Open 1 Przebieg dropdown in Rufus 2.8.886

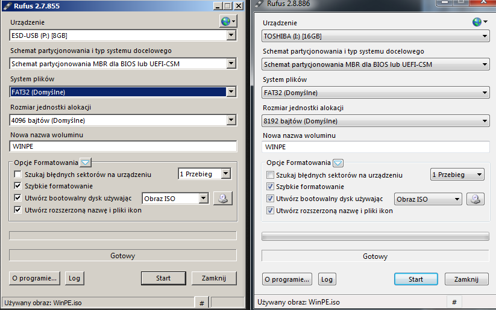[457, 175]
